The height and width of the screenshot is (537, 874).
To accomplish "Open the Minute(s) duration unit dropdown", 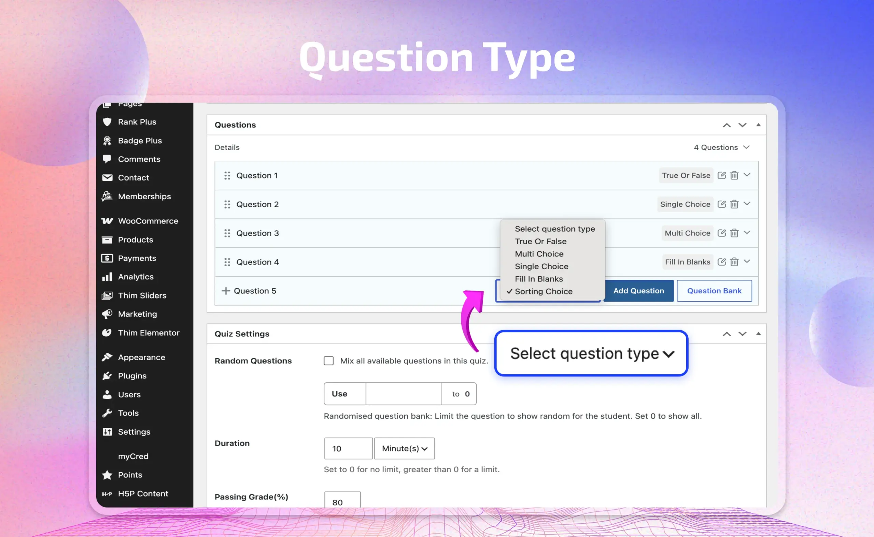I will point(405,449).
